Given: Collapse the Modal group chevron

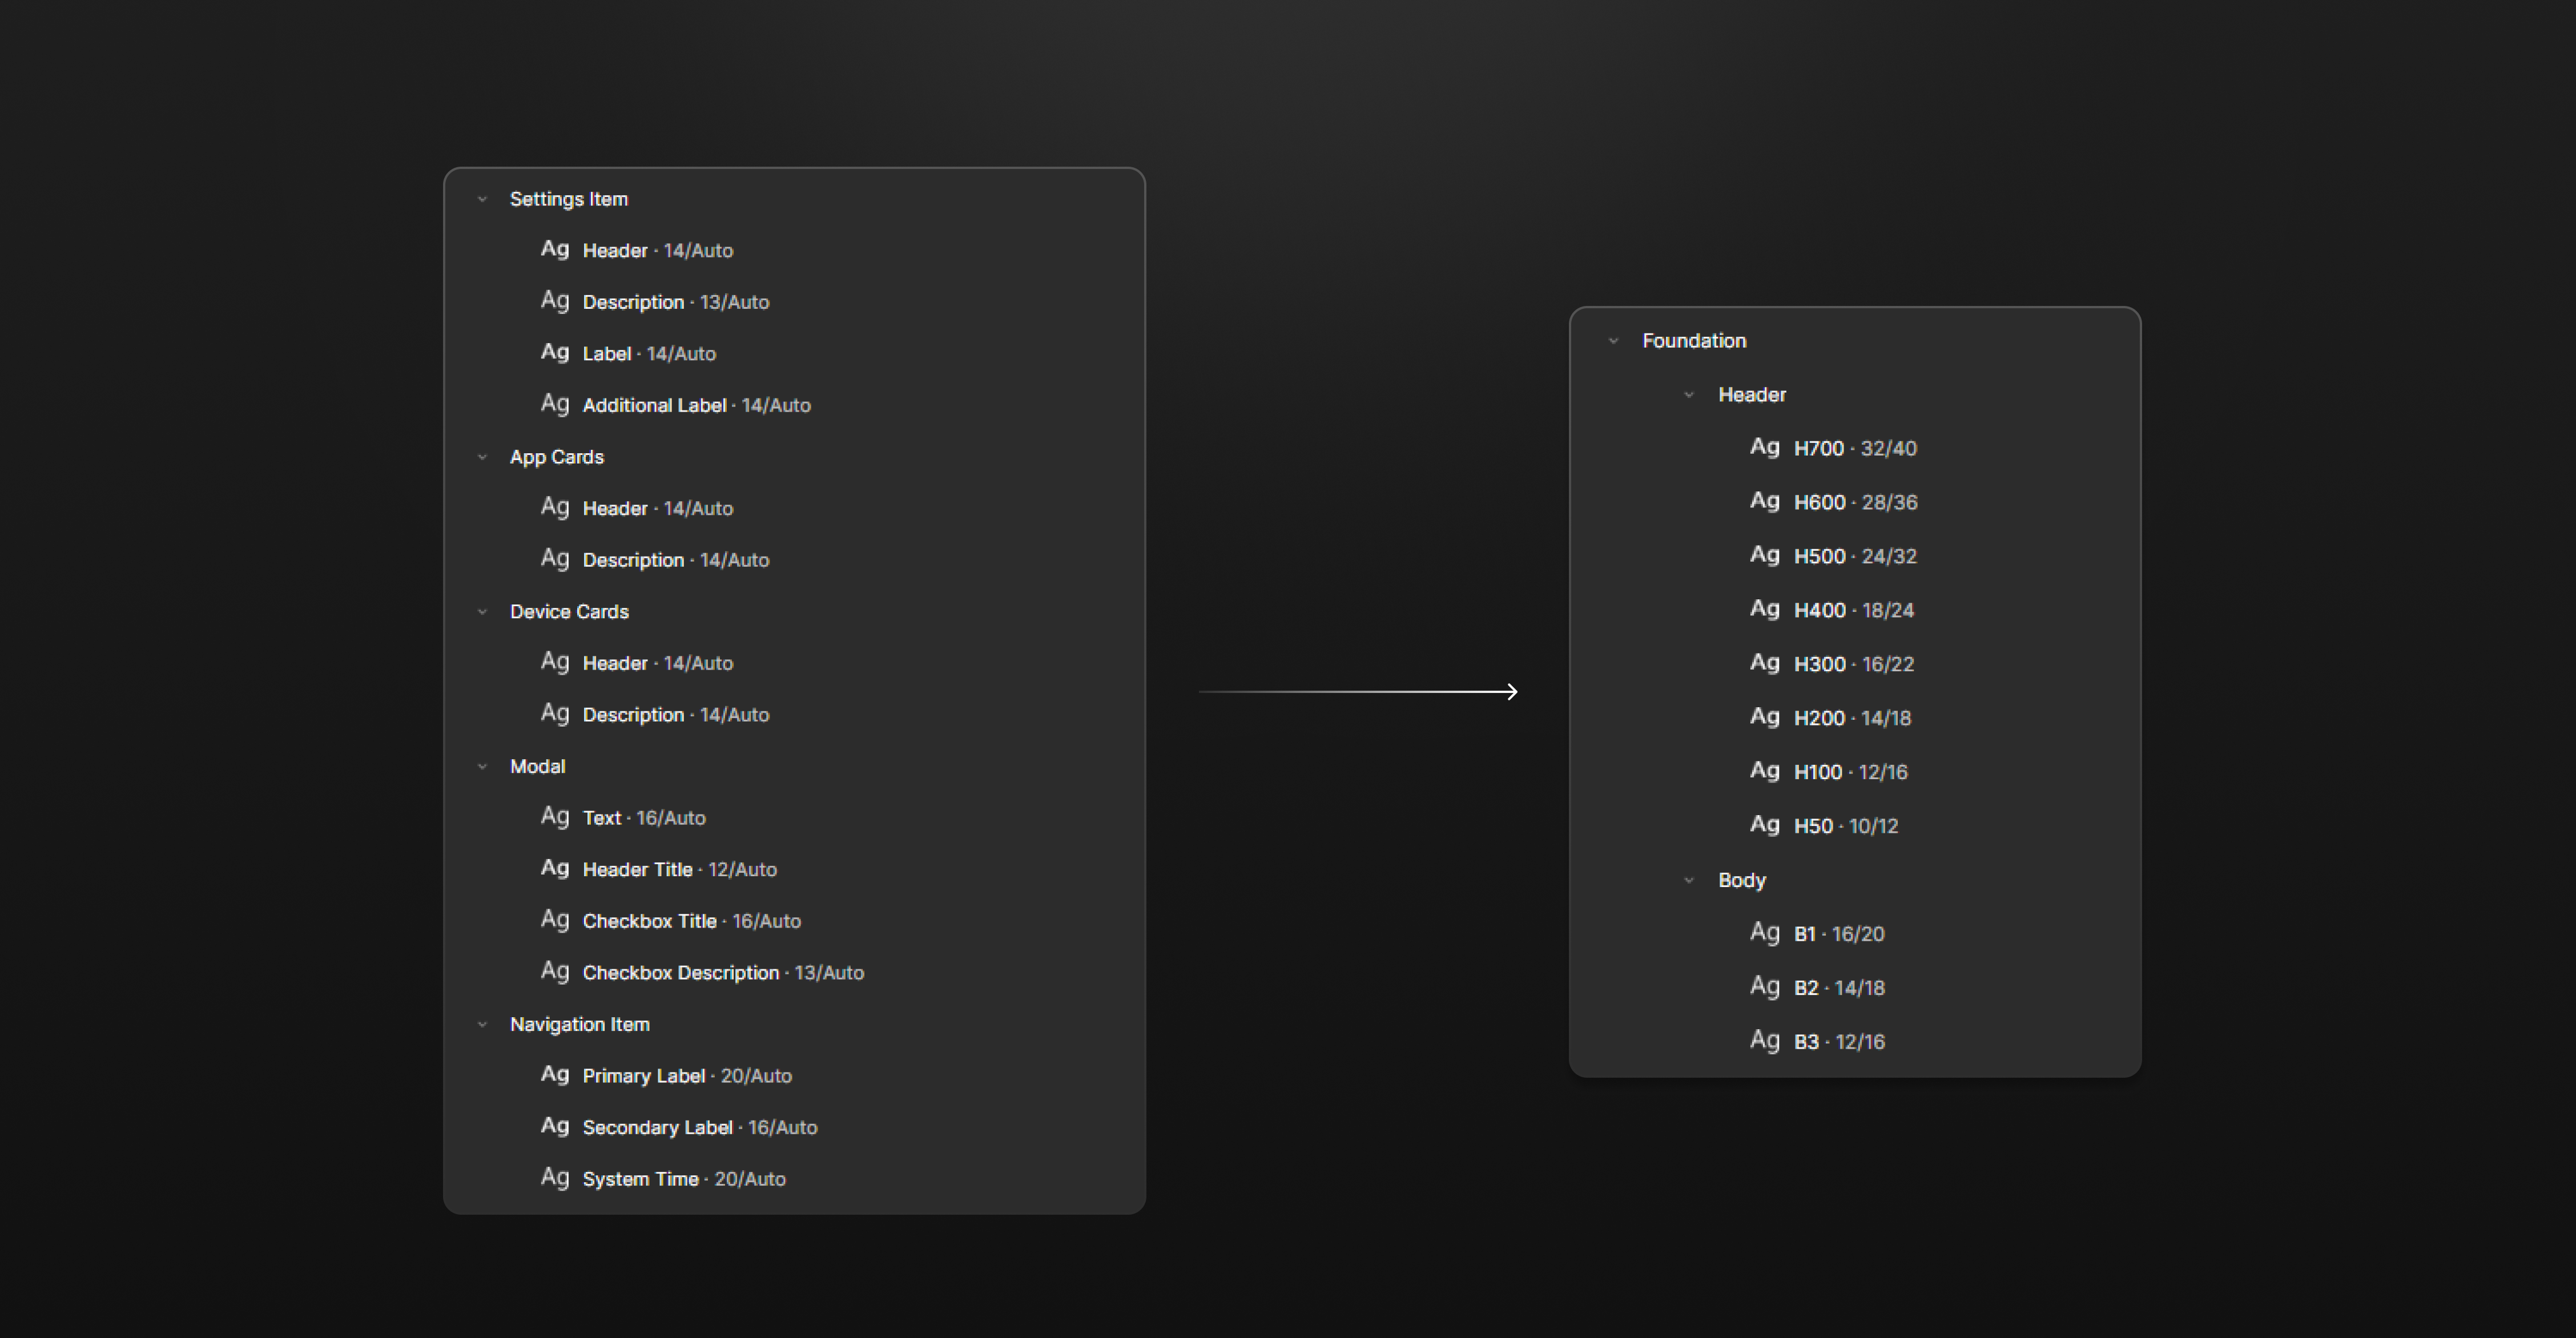Looking at the screenshot, I should 482,766.
